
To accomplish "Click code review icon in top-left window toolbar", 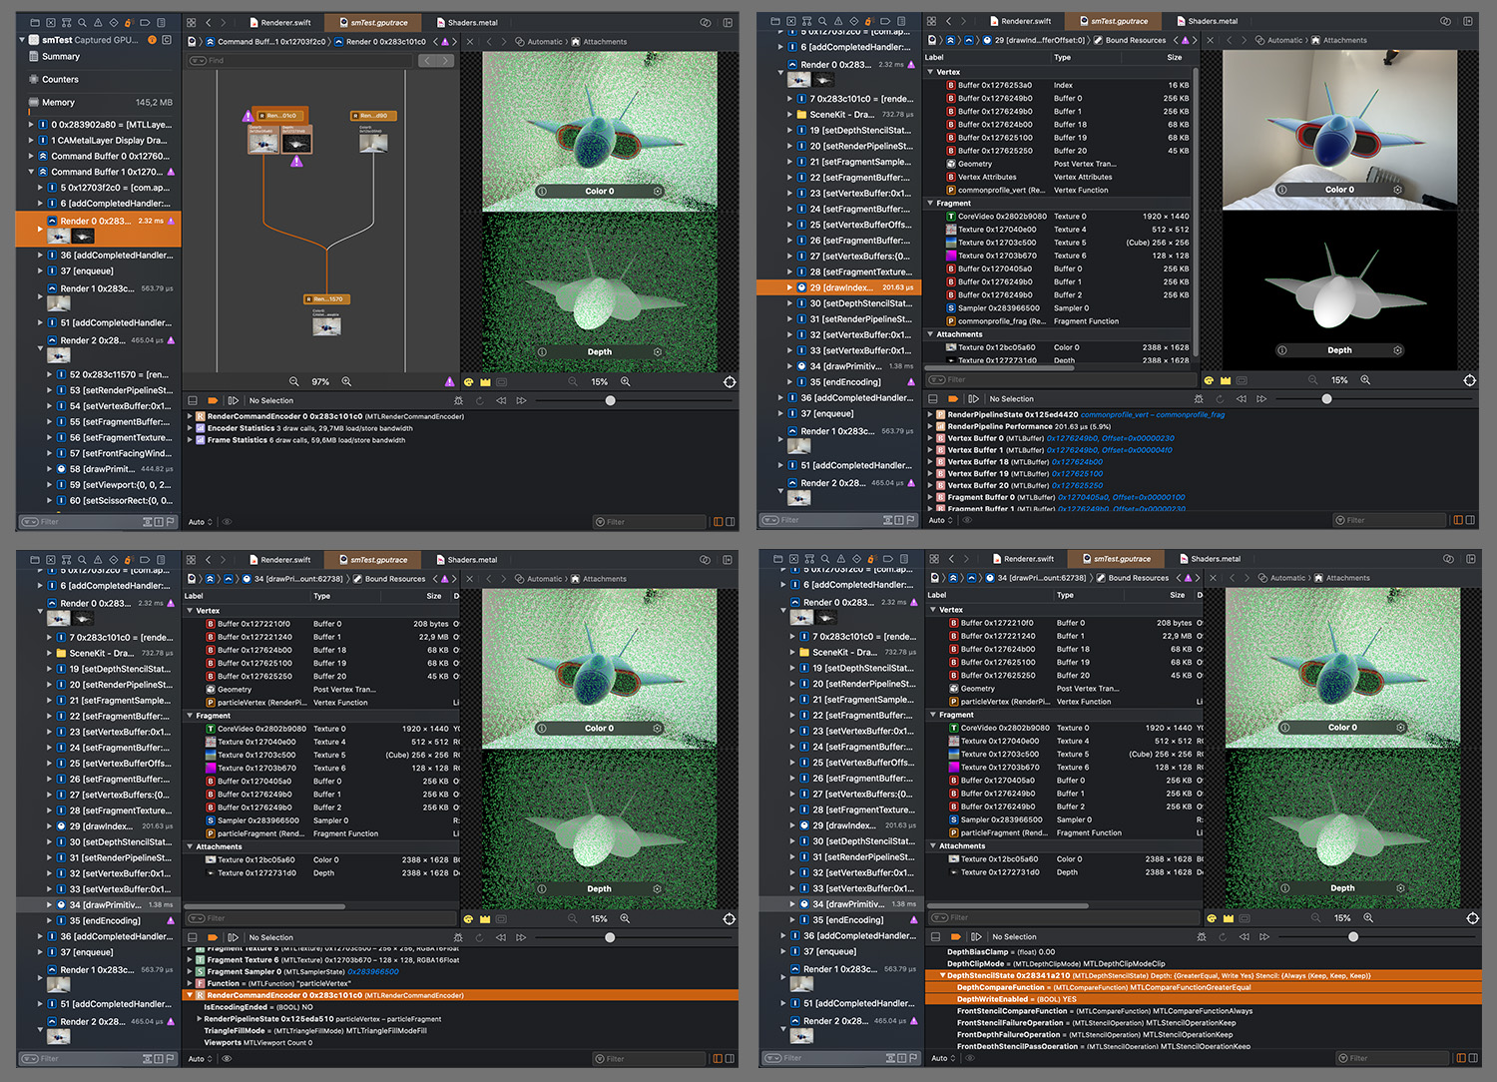I will coord(706,22).
